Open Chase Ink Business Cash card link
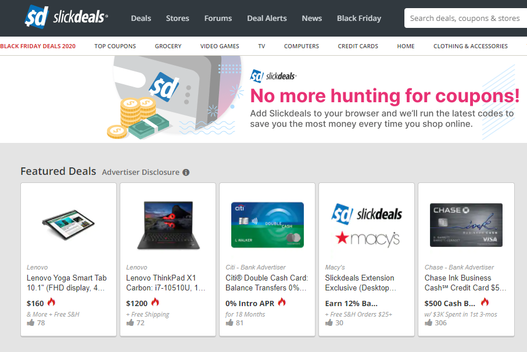Image resolution: width=527 pixels, height=352 pixels. pyautogui.click(x=465, y=283)
